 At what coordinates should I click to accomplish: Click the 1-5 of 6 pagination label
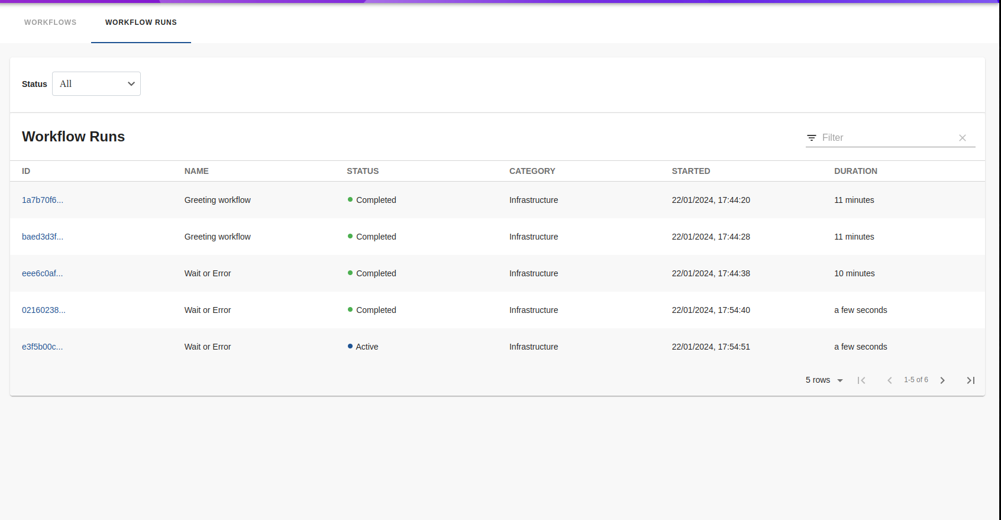coord(916,380)
